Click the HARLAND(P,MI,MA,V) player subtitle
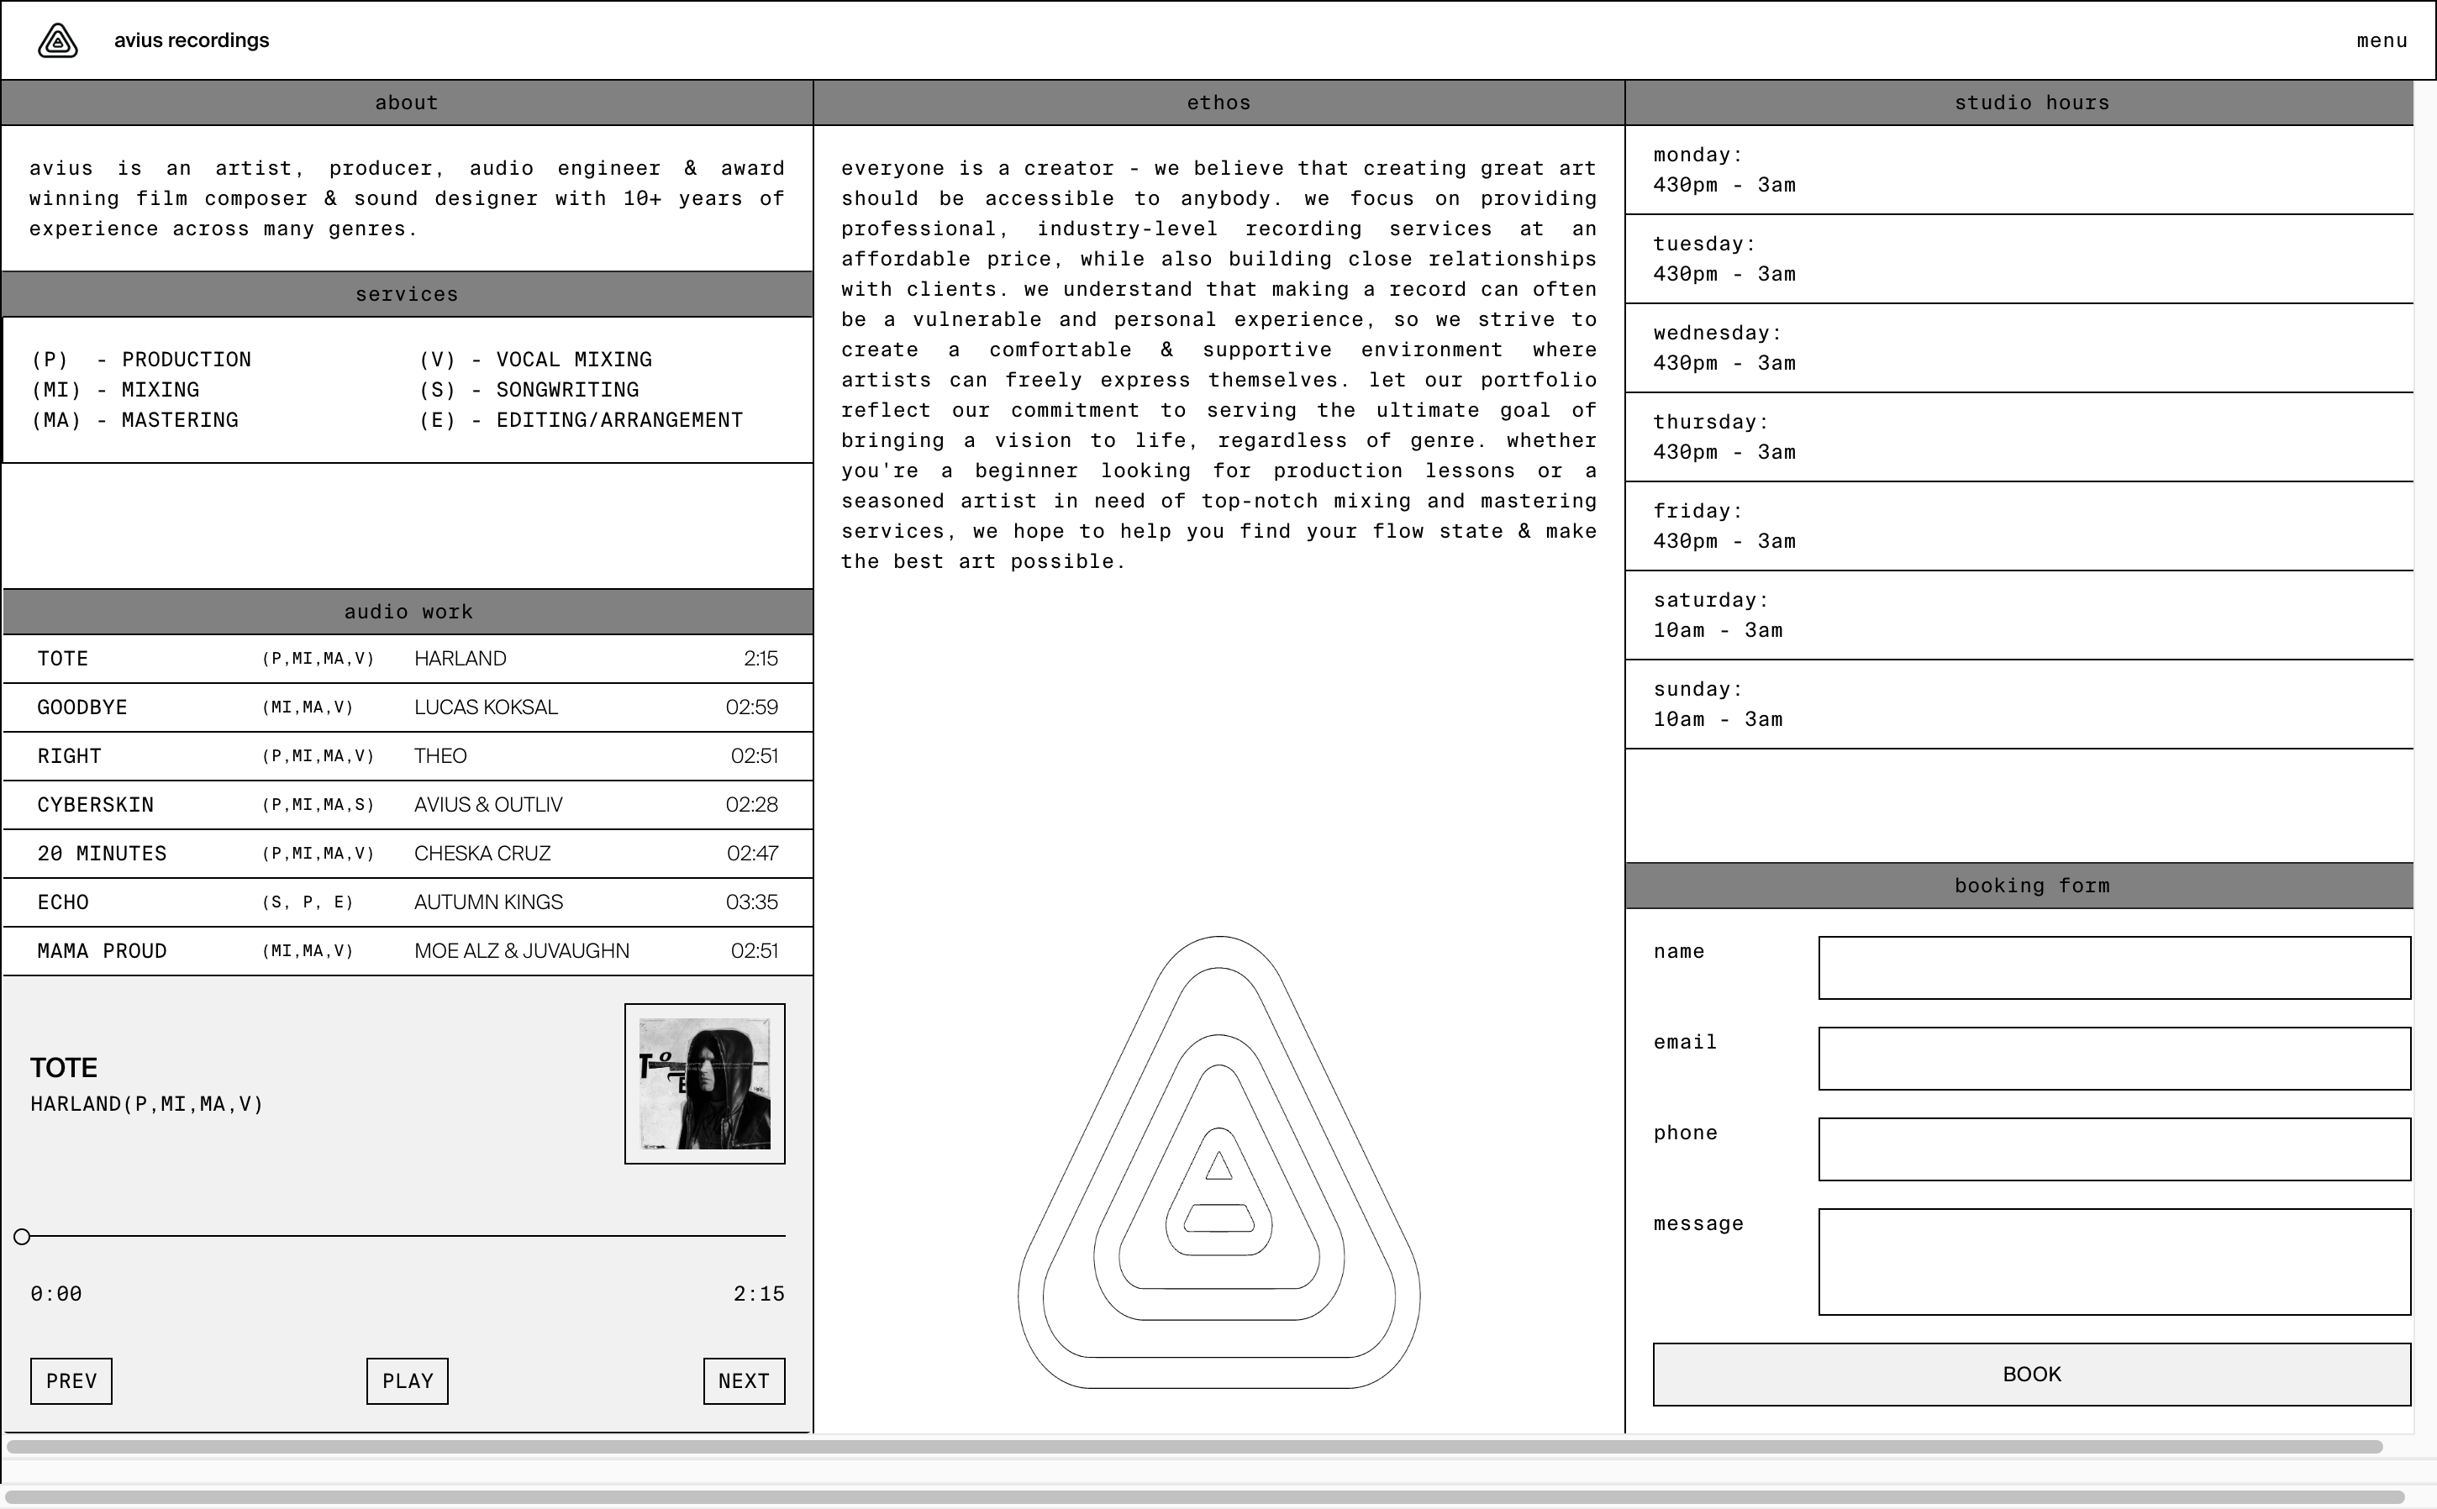Viewport: 2437px width, 1509px height. click(x=147, y=1104)
